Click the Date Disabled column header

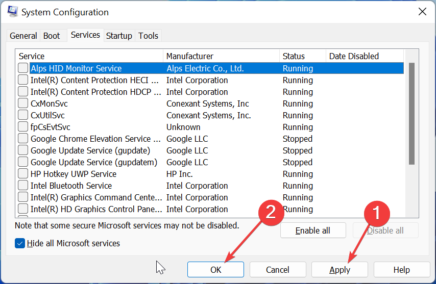[364, 56]
